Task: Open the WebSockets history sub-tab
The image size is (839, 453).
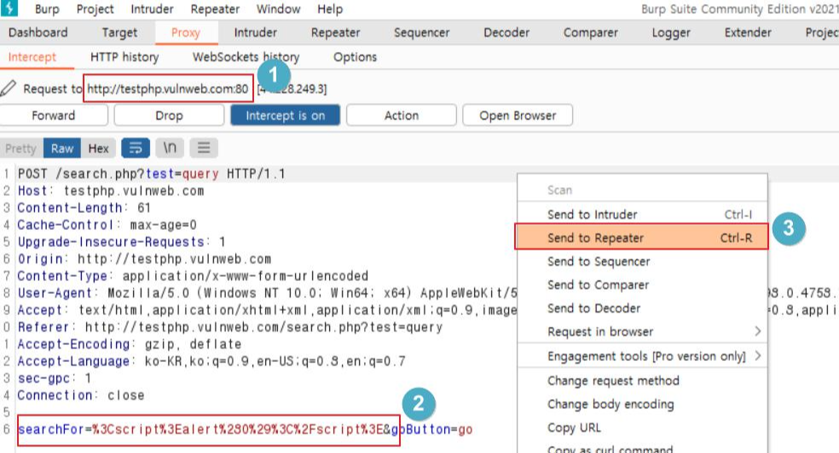Action: tap(246, 57)
